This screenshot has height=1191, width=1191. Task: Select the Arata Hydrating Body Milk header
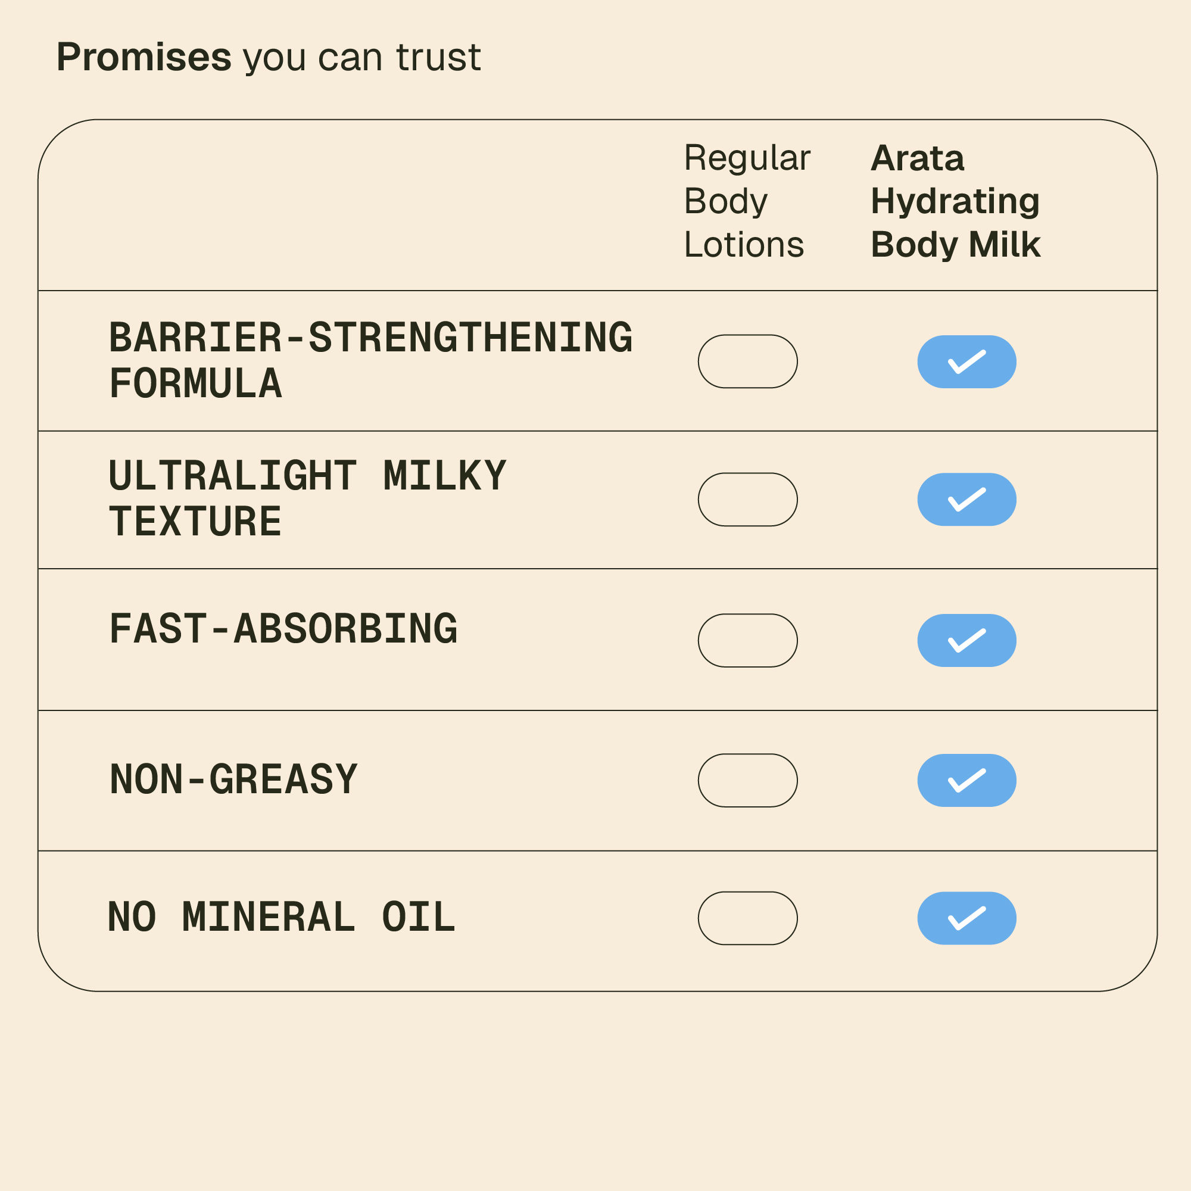tap(955, 201)
